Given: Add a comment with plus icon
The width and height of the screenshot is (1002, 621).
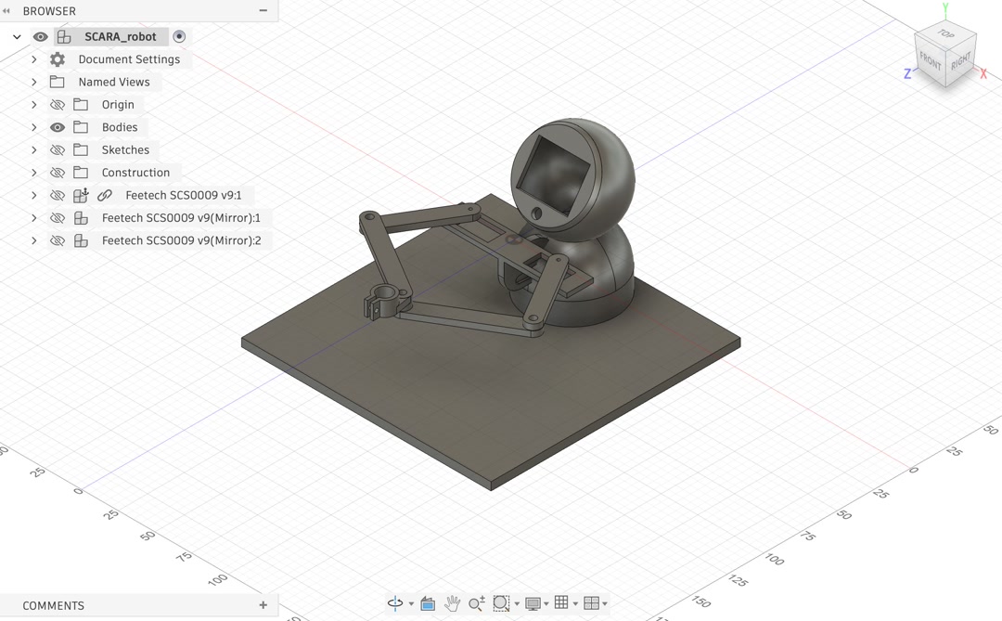Looking at the screenshot, I should 263,605.
